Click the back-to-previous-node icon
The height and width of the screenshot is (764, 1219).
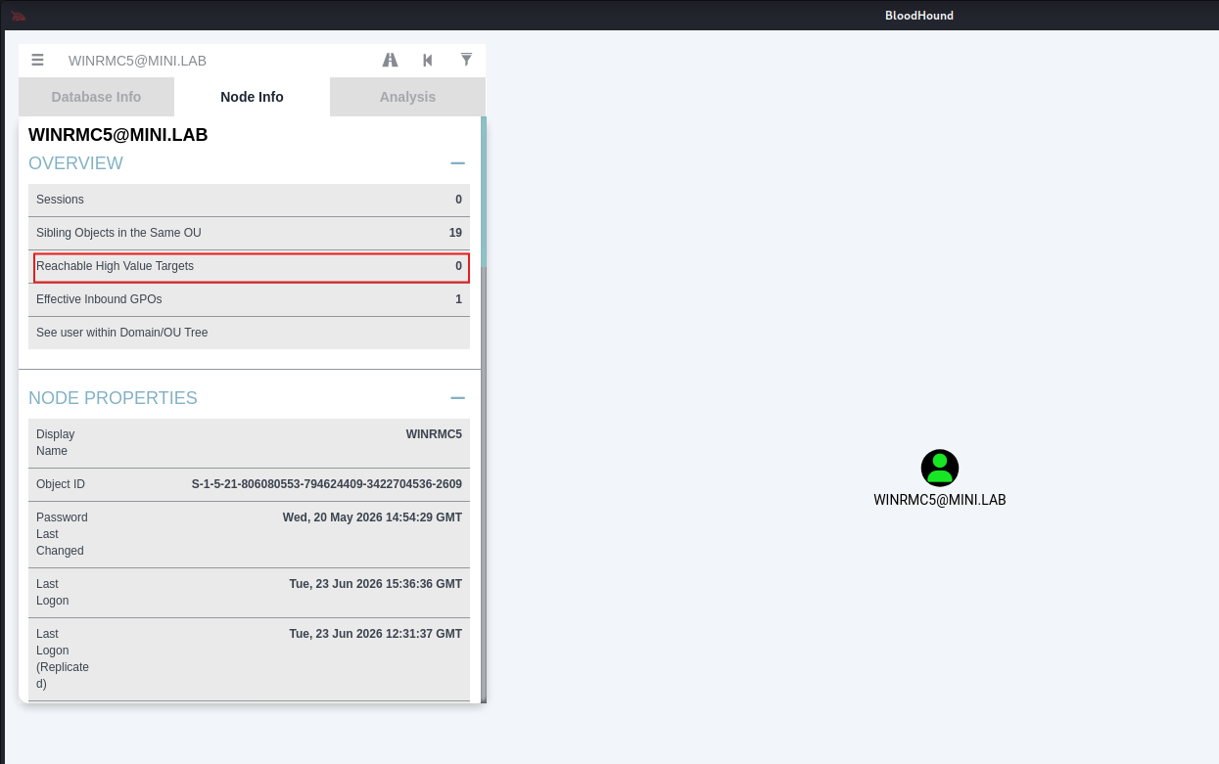point(428,60)
